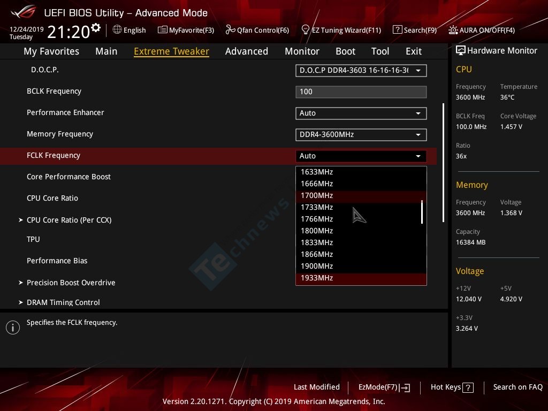Viewport: 548px width, 411px height.
Task: Expand DRAM Timing Control submenu
Action: [63, 302]
